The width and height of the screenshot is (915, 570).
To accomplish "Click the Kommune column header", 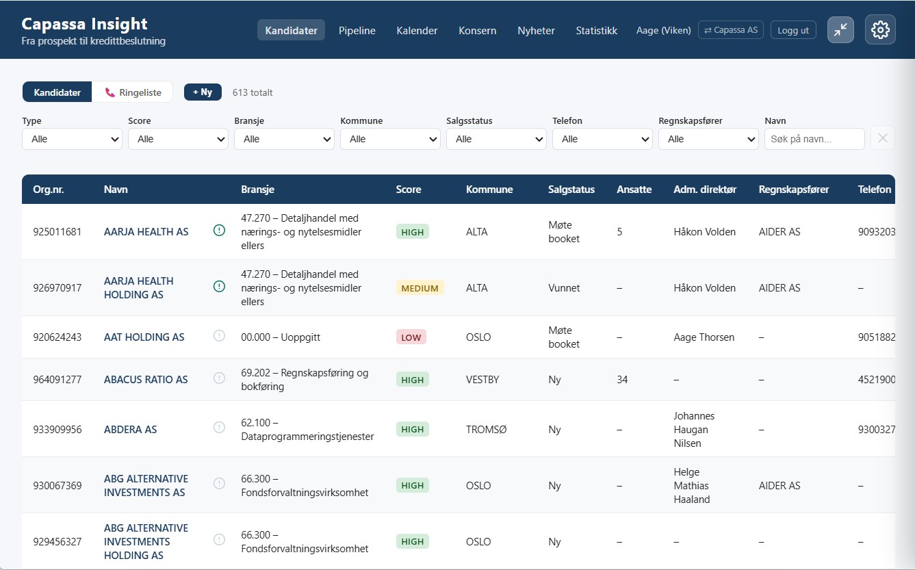I will [x=489, y=190].
